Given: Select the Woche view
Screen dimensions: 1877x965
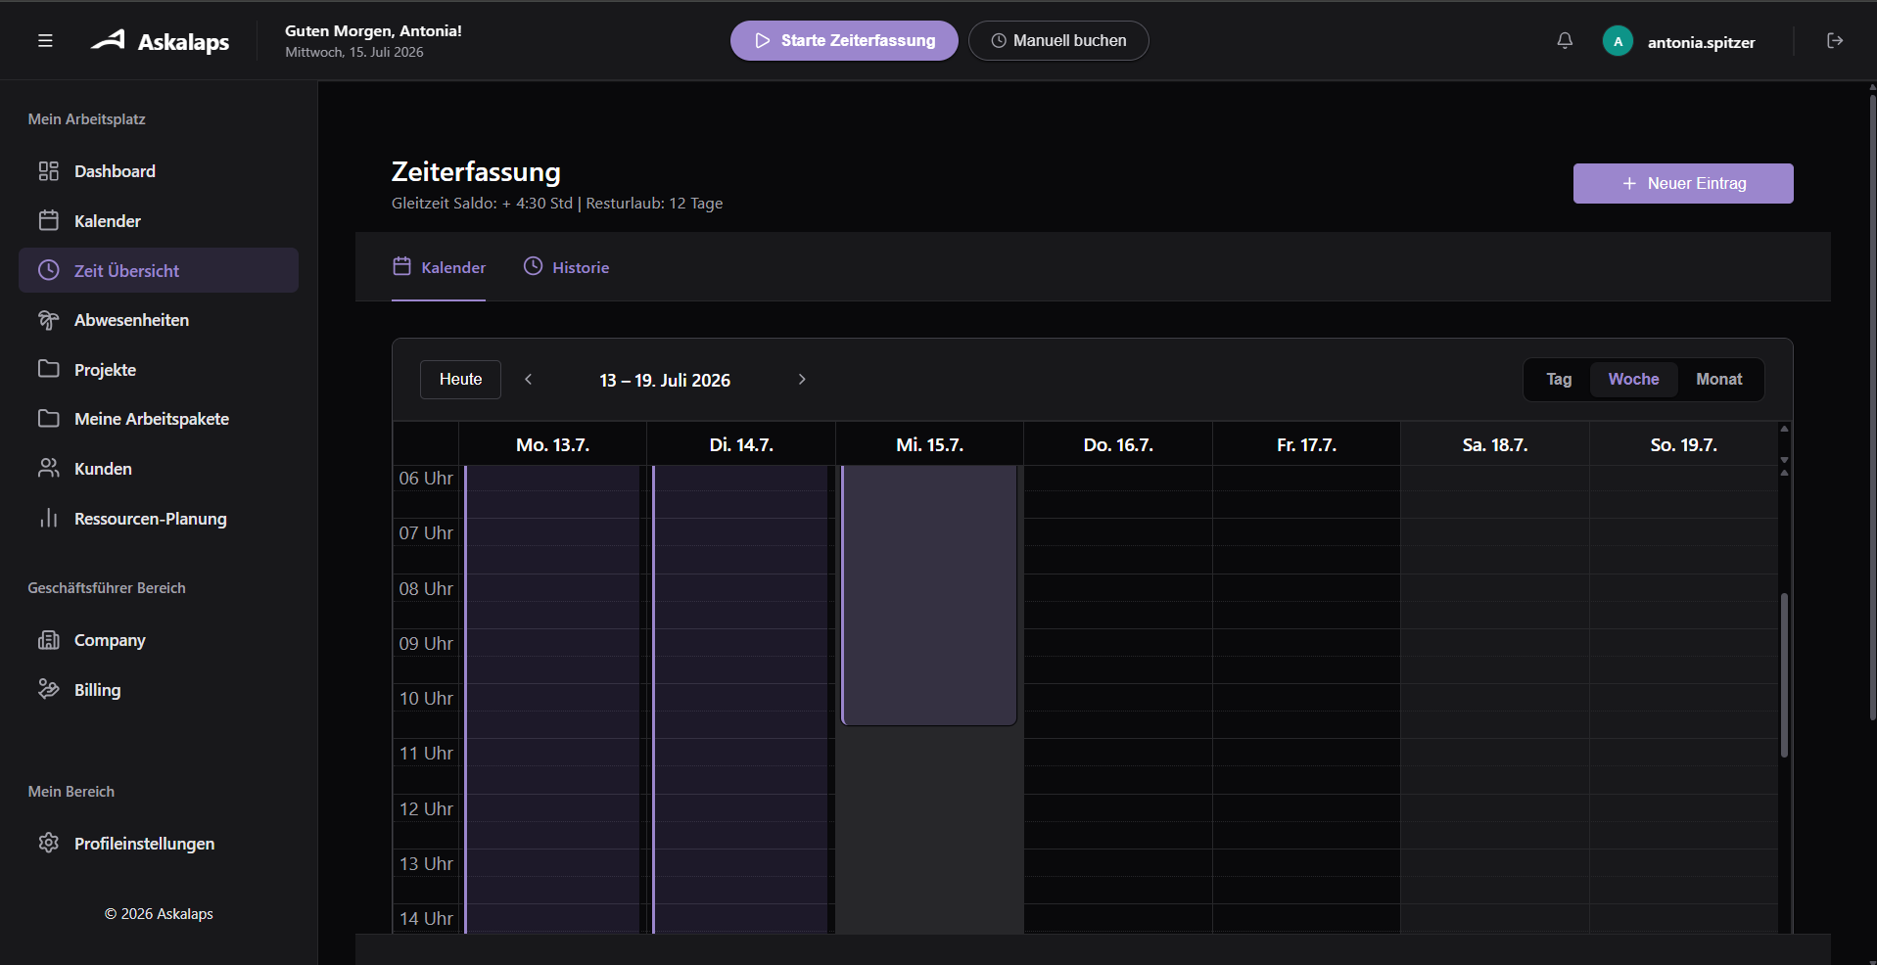Looking at the screenshot, I should (1633, 380).
